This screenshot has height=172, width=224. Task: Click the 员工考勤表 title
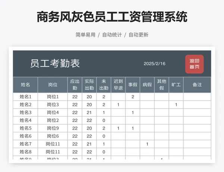point(55,64)
